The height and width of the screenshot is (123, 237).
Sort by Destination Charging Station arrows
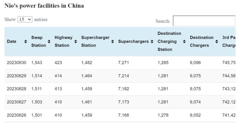pos(184,42)
